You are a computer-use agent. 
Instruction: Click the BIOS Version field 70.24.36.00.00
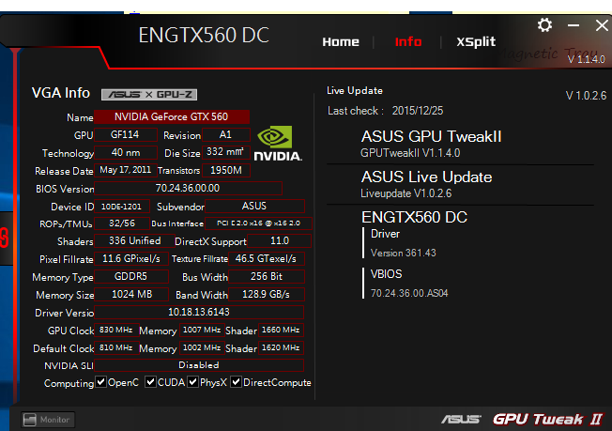pyautogui.click(x=188, y=188)
